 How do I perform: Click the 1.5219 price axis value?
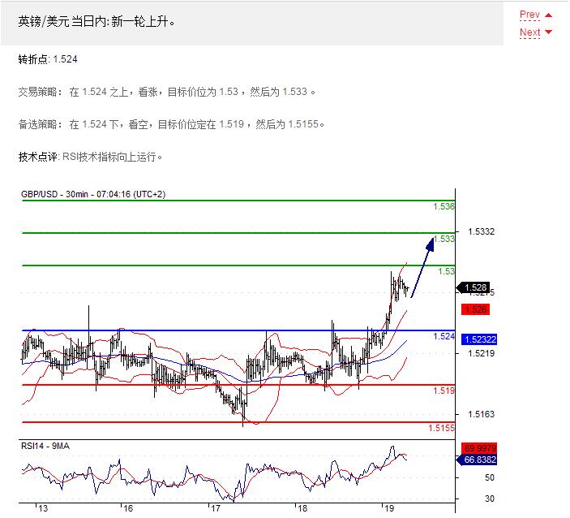pos(482,353)
